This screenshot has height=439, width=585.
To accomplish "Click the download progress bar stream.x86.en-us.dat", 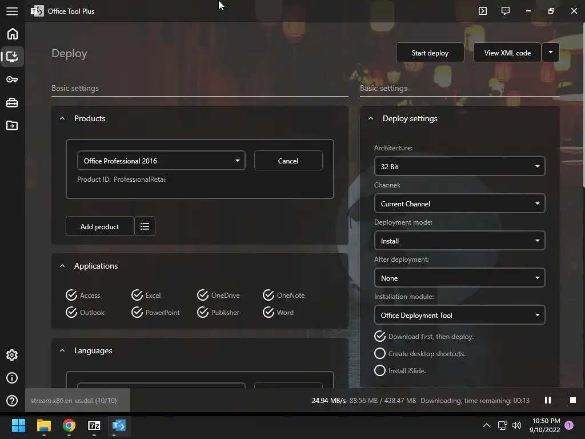I will (x=78, y=400).
